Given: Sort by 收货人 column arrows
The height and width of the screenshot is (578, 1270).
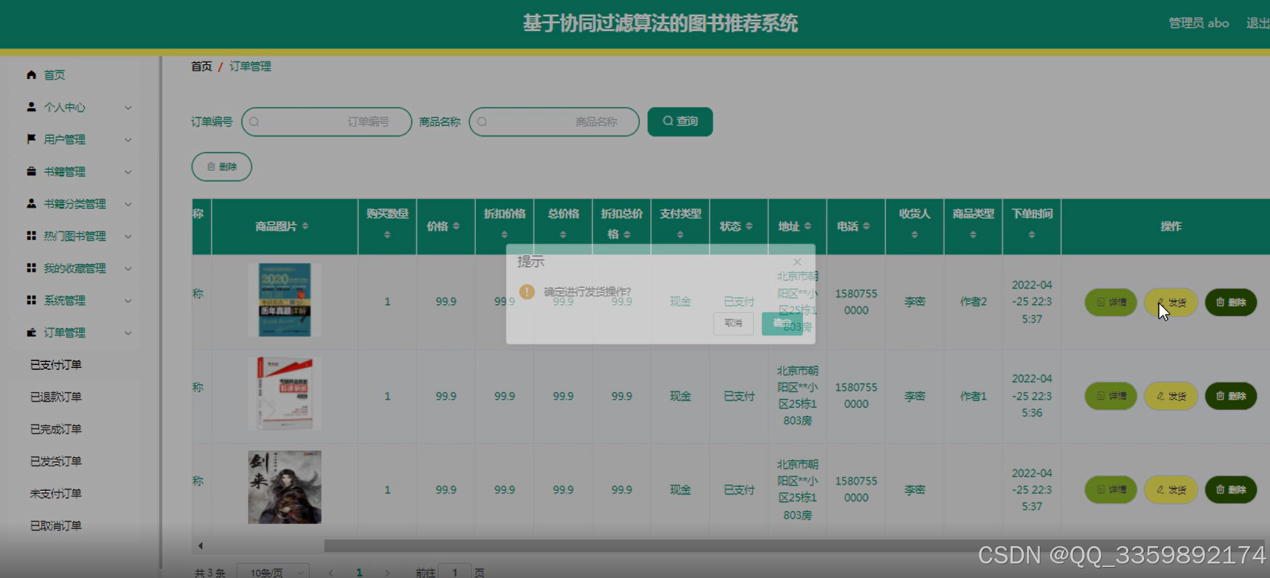Looking at the screenshot, I should 914,235.
